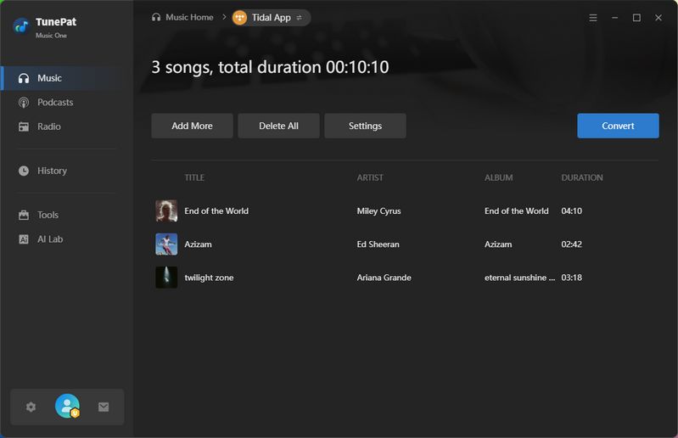Viewport: 678px width, 438px height.
Task: Click the Tools toolbox icon
Action: (24, 215)
